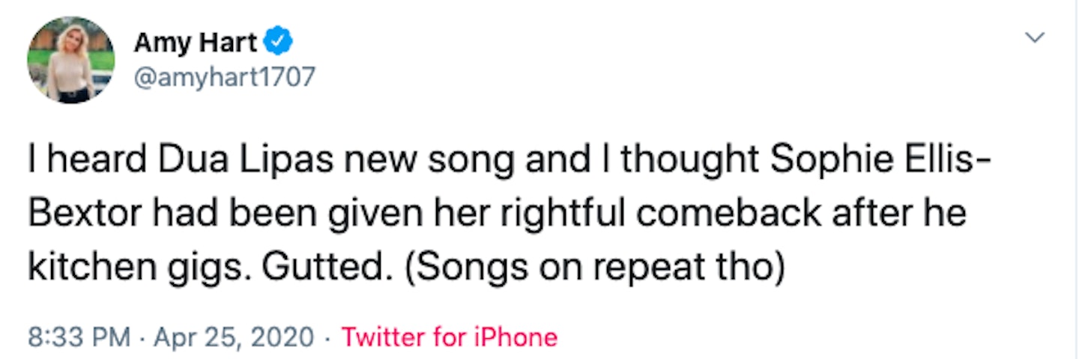
Task: Expand the tweet options chevron
Action: pyautogui.click(x=1034, y=37)
